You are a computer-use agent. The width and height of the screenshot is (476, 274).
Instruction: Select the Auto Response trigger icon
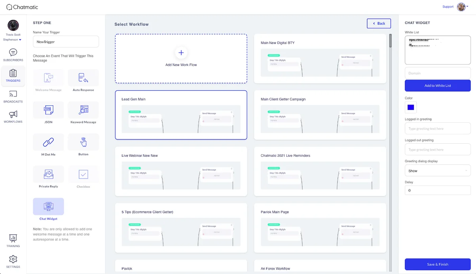pos(83,78)
